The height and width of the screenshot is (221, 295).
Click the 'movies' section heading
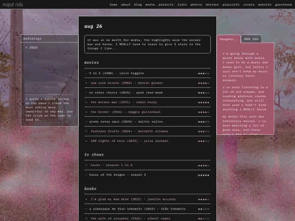pyautogui.click(x=91, y=62)
